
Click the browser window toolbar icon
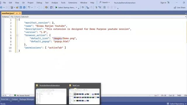[x=51, y=8]
